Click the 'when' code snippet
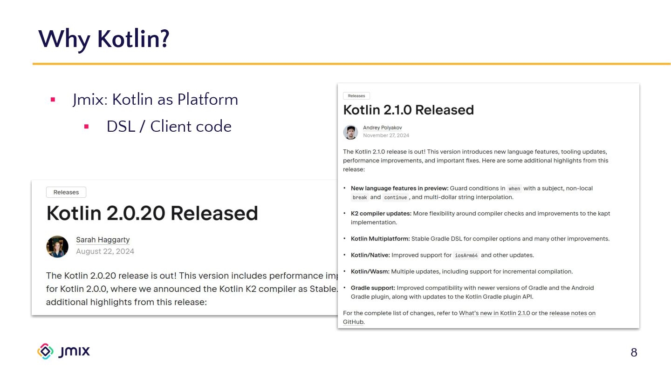Screen dimensions: 671x377 click(x=514, y=189)
